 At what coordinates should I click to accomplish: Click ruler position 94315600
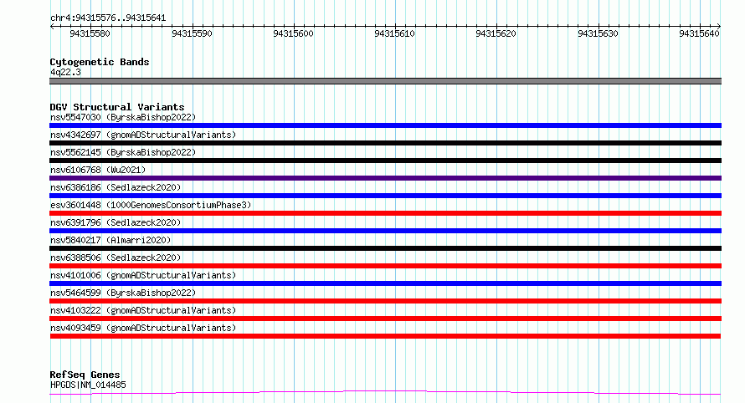[293, 33]
